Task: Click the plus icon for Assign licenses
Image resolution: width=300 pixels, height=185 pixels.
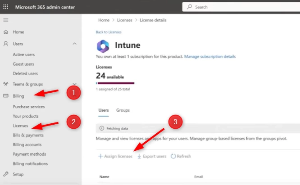Action: [100, 156]
